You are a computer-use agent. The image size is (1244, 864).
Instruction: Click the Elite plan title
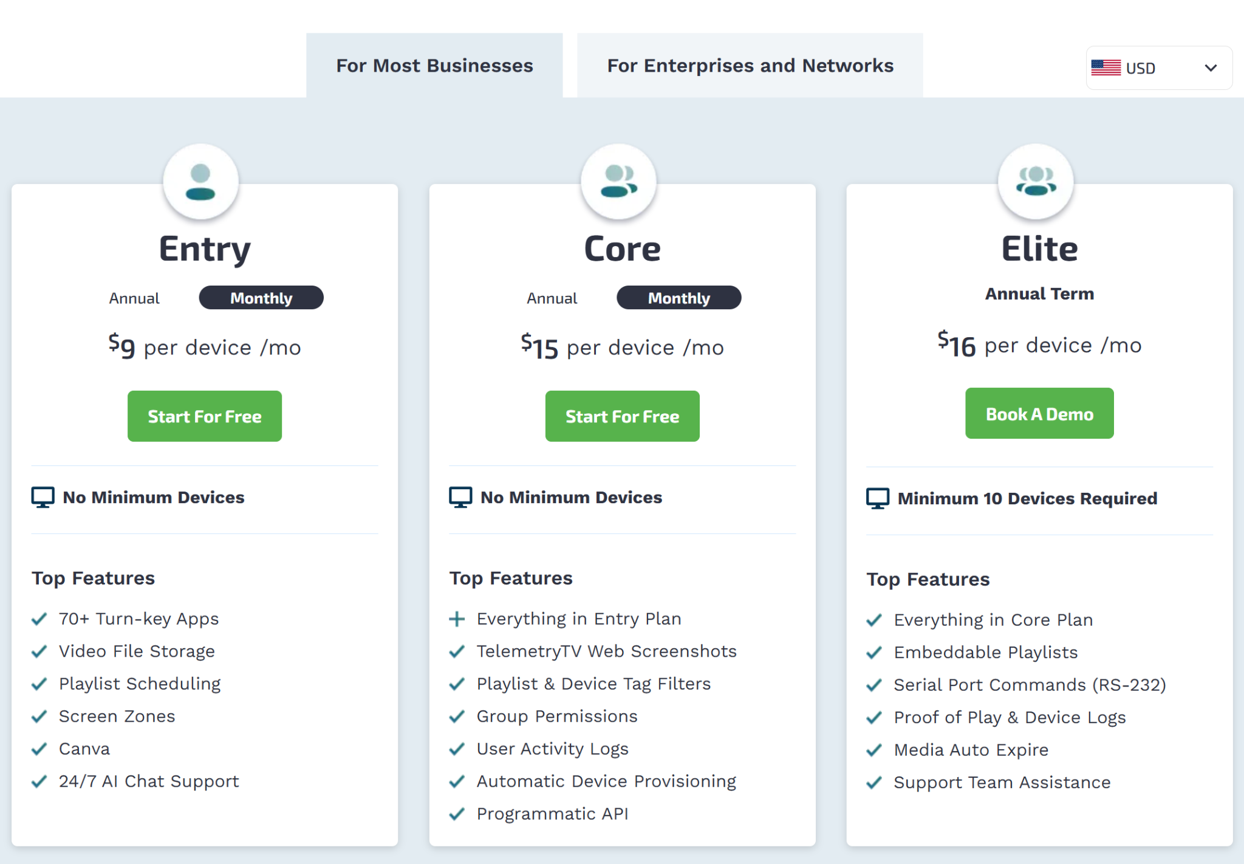coord(1040,249)
